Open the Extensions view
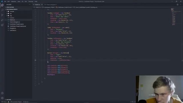 point(2,25)
